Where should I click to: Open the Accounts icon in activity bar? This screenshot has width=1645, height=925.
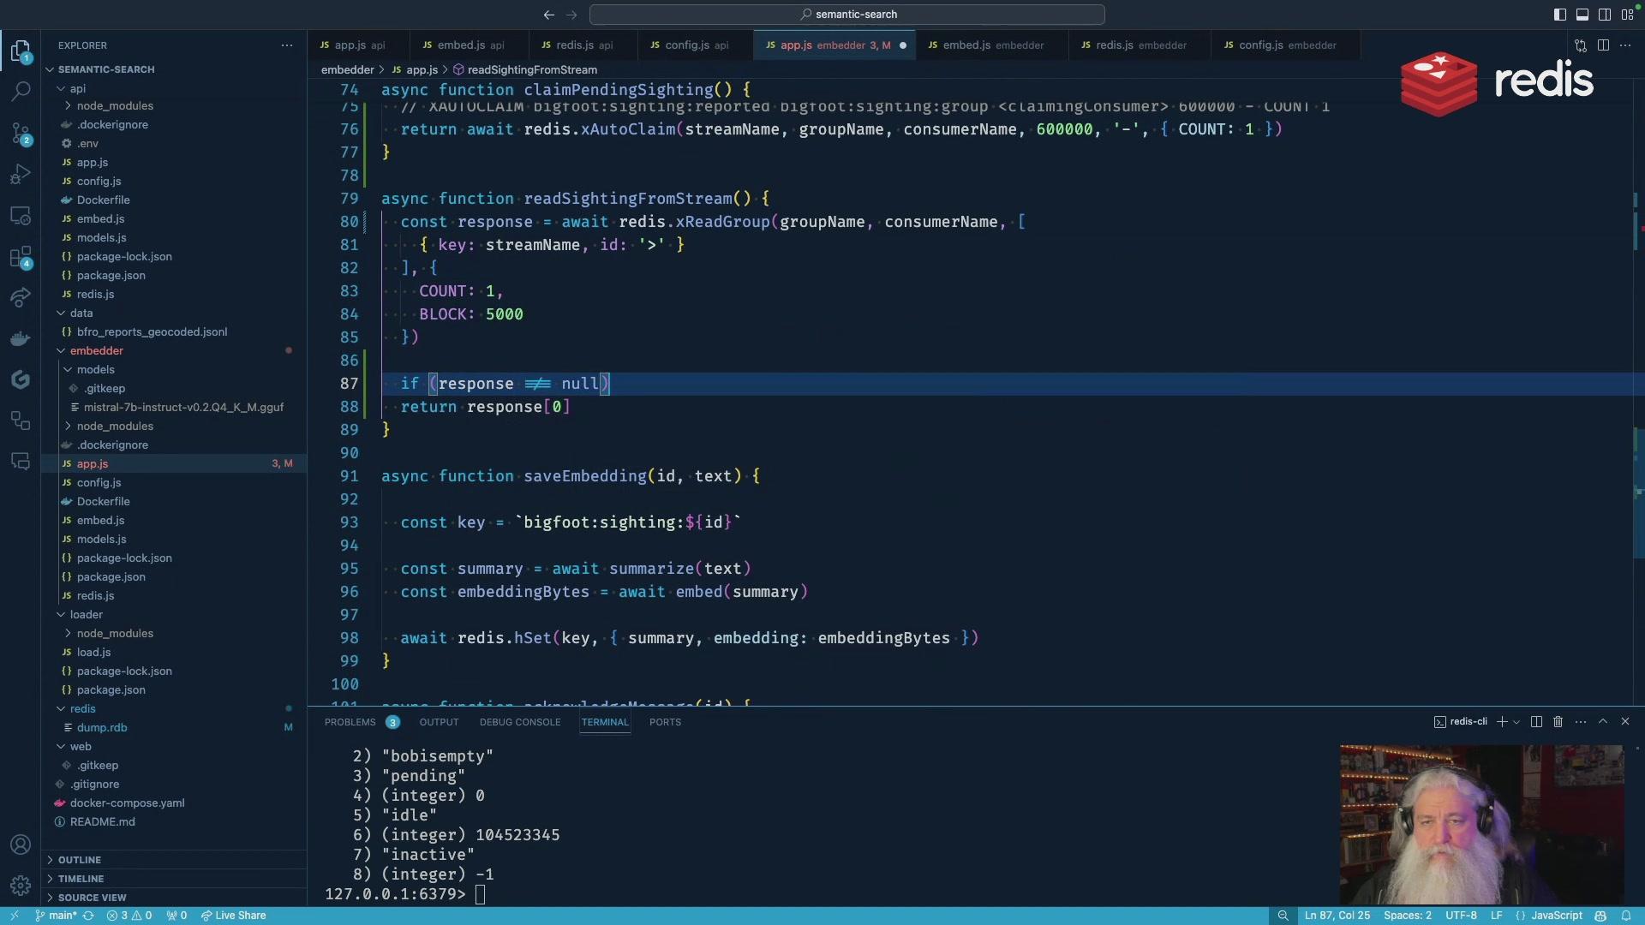click(x=21, y=845)
